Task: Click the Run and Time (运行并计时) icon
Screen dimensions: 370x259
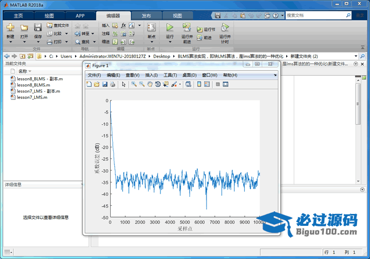Action: 225,27
